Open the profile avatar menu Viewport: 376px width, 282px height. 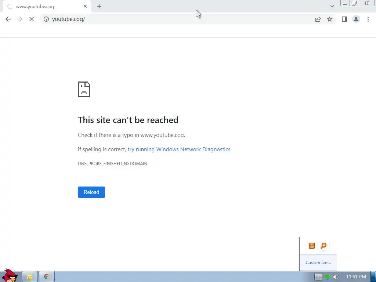pyautogui.click(x=356, y=19)
